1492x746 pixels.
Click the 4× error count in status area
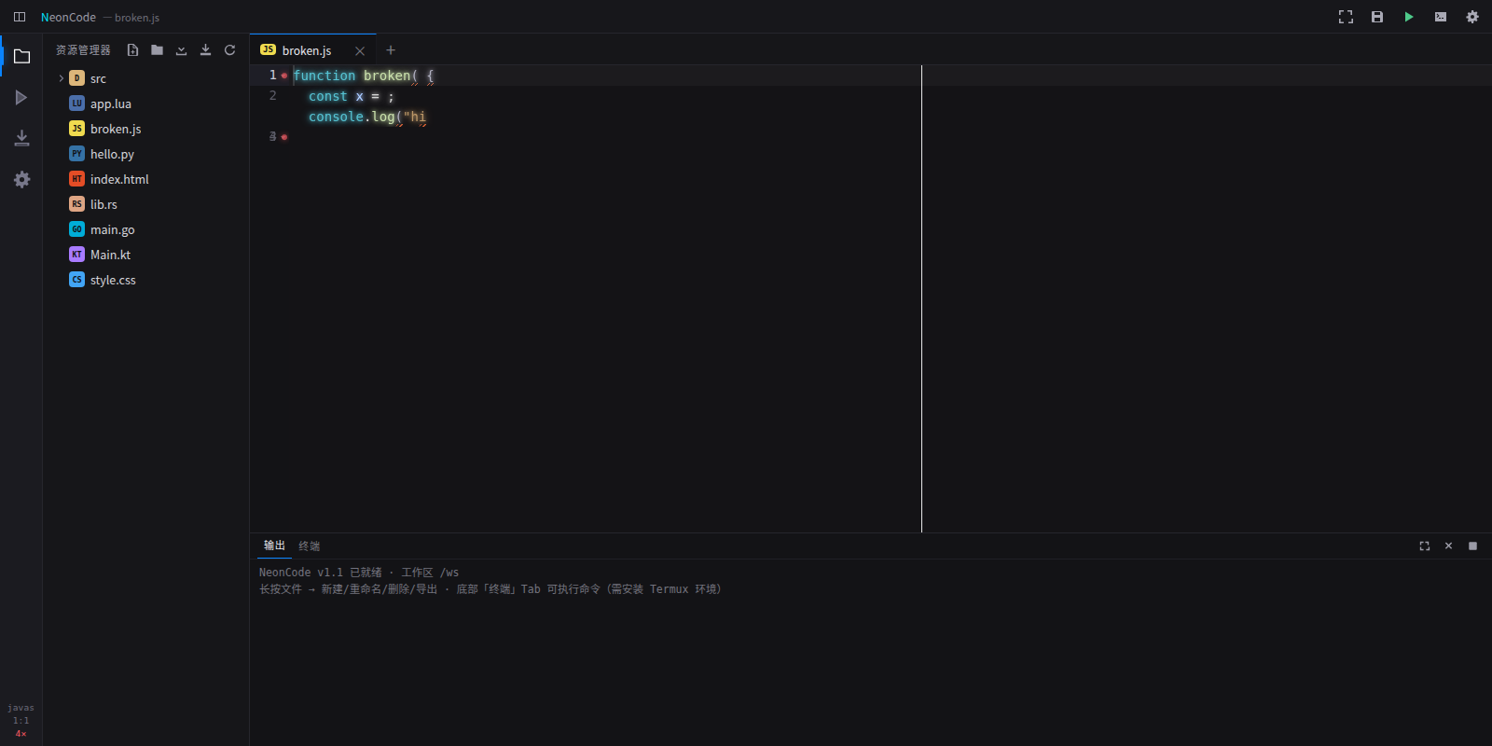(x=21, y=734)
